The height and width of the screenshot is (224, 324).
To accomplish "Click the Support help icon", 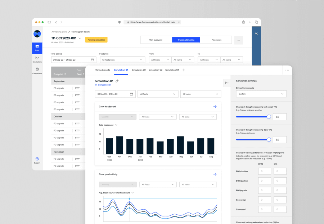I will [37, 159].
